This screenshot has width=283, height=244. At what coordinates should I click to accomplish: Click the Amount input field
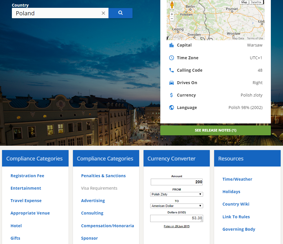click(x=177, y=182)
